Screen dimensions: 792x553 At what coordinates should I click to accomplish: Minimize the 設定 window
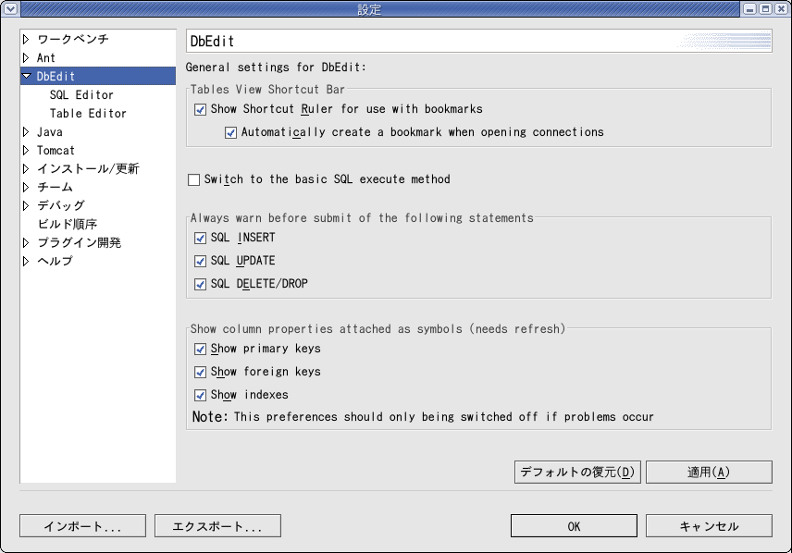click(749, 8)
